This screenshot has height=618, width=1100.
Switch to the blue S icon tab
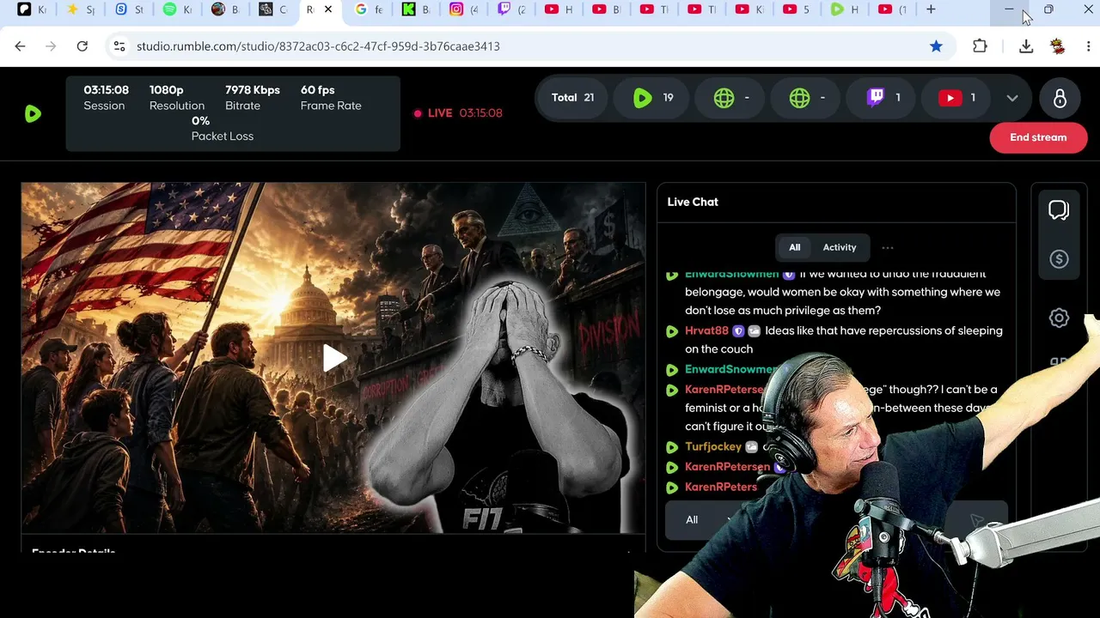130,9
